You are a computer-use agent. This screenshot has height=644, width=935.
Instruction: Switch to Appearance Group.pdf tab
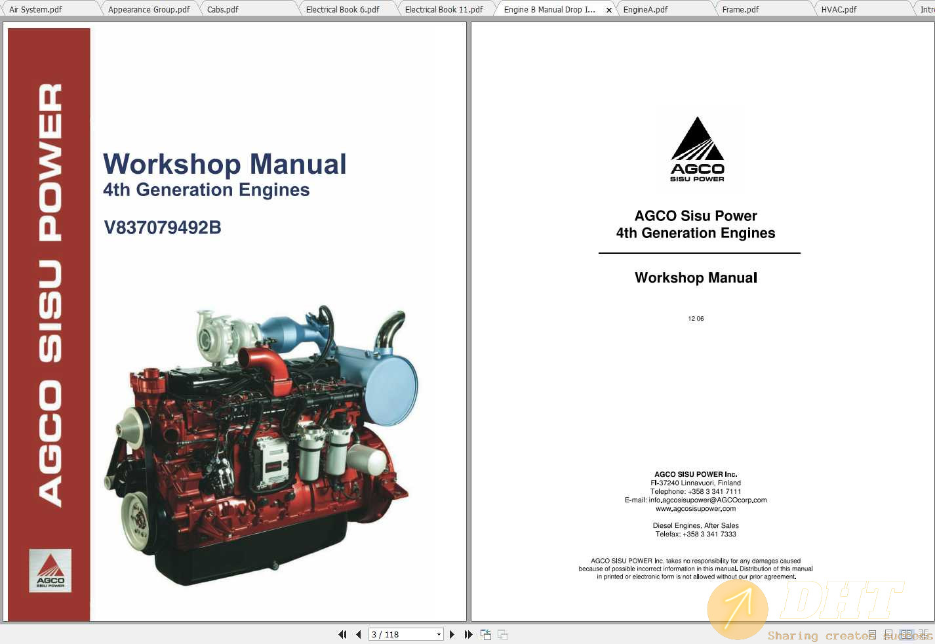(149, 9)
